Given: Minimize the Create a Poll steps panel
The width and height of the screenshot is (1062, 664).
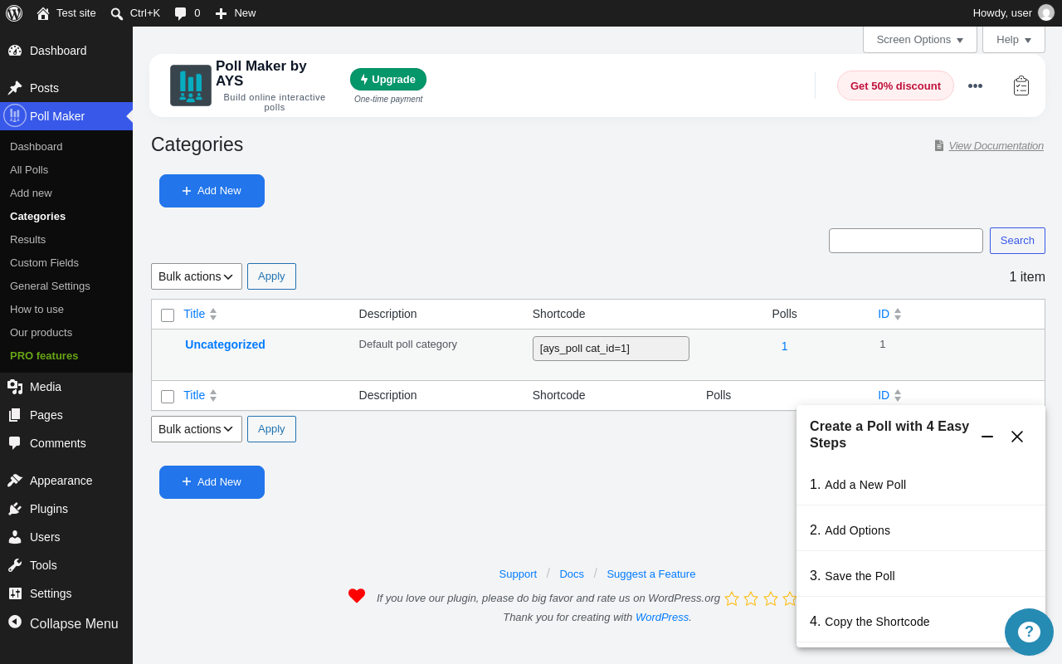Looking at the screenshot, I should [x=987, y=437].
